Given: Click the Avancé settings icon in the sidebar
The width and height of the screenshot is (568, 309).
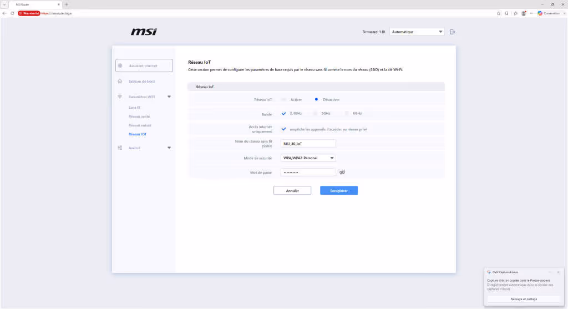Looking at the screenshot, I should point(120,148).
